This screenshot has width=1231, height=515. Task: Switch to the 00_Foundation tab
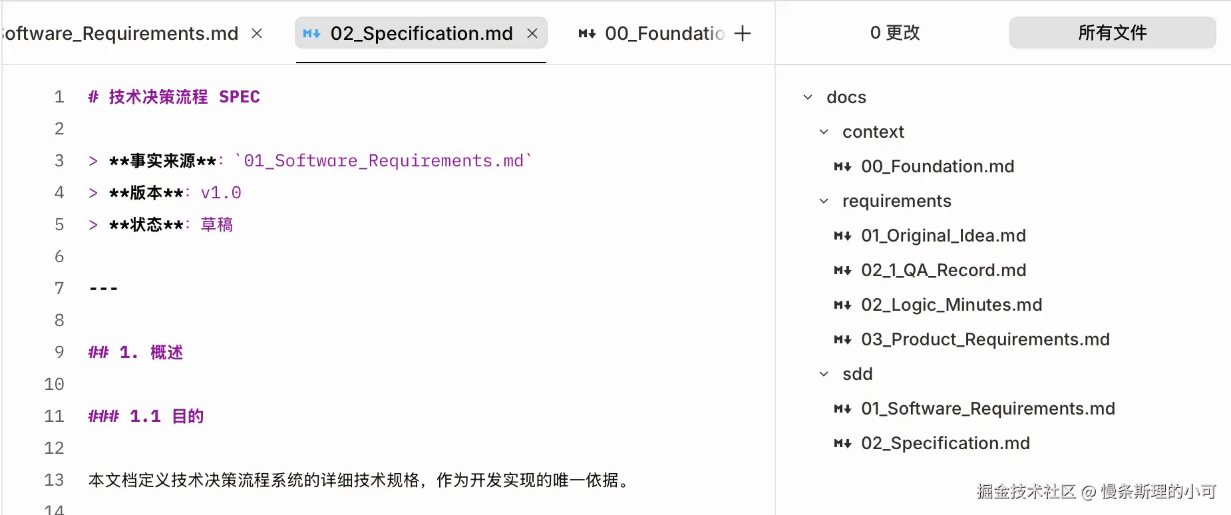pyautogui.click(x=662, y=33)
